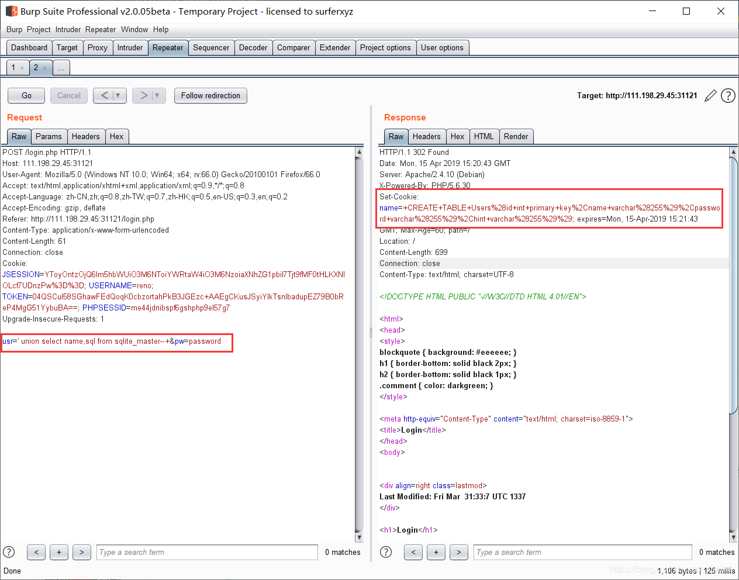Open history forward dropdown arrow
The width and height of the screenshot is (739, 580).
click(x=157, y=95)
